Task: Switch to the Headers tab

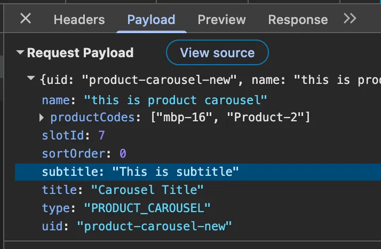Action: (x=79, y=20)
